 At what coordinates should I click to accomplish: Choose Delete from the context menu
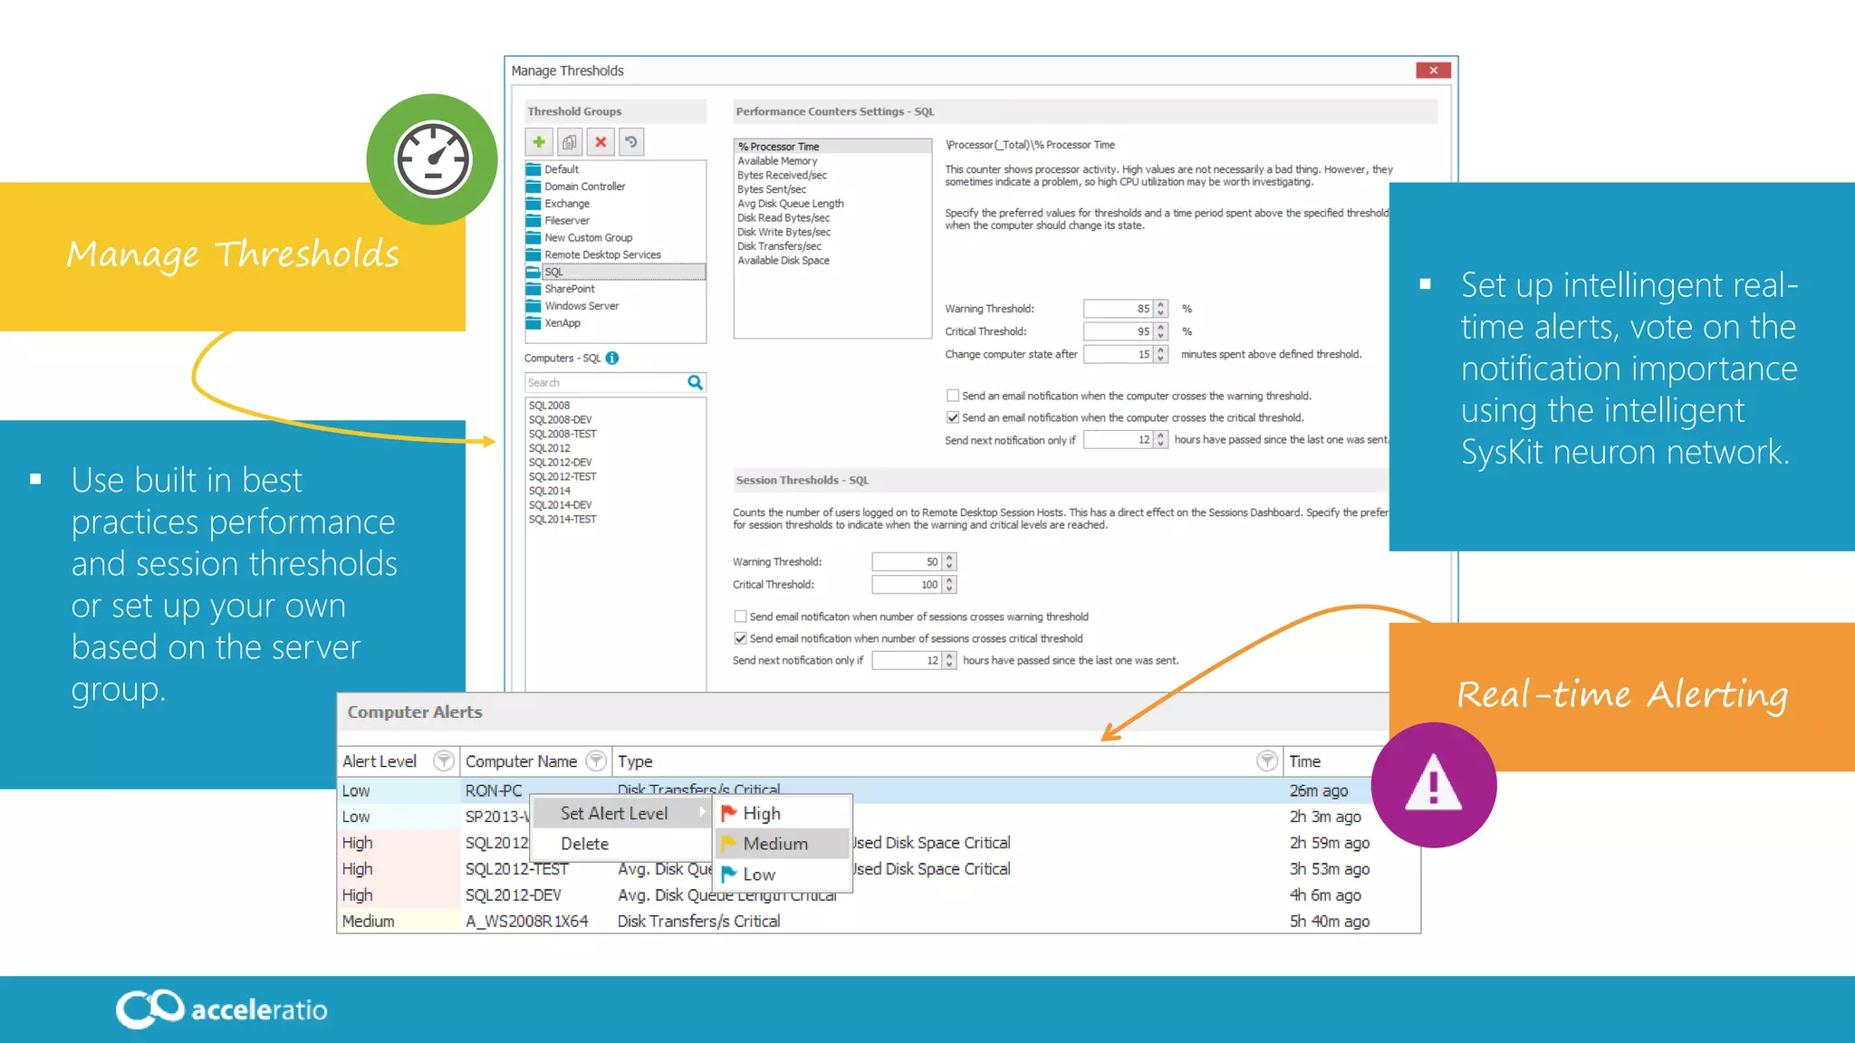point(622,844)
